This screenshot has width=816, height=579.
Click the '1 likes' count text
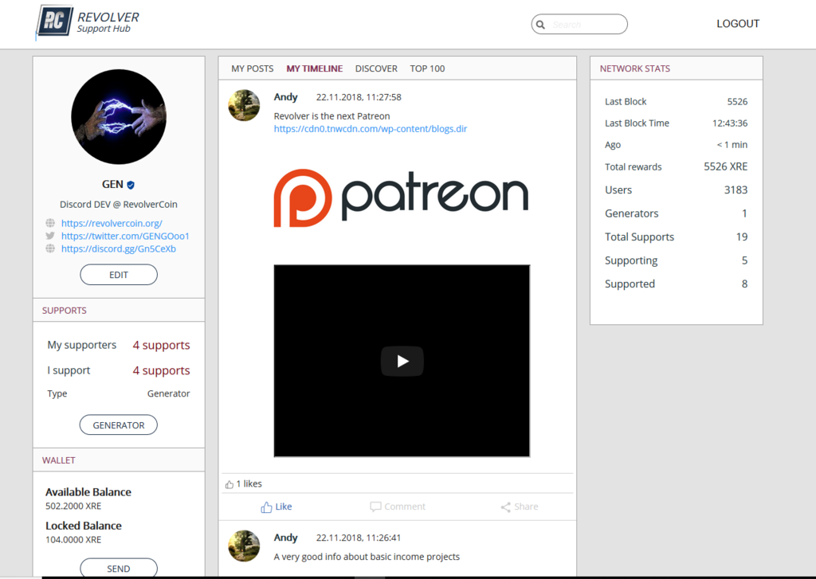tap(249, 483)
